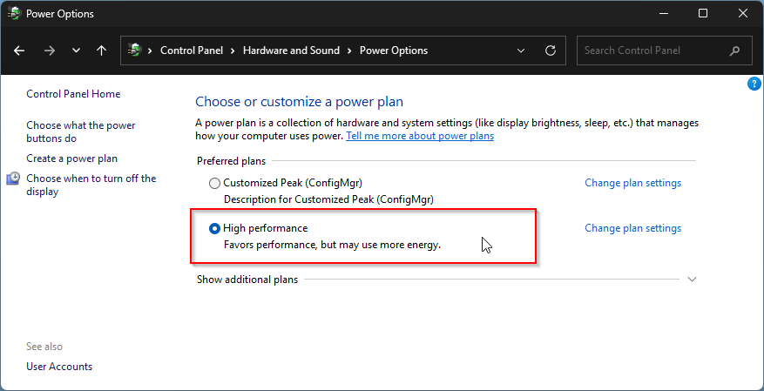
Task: Open the blue Help question mark
Action: point(754,84)
